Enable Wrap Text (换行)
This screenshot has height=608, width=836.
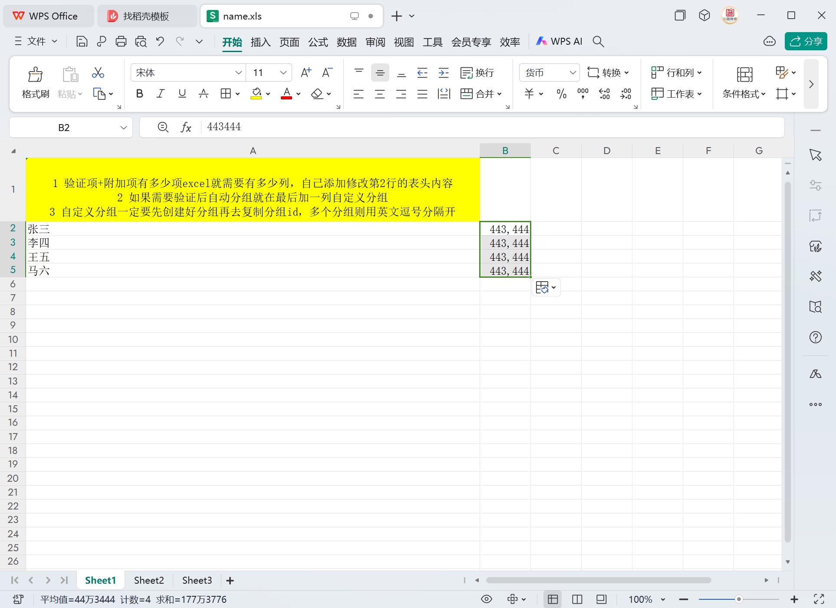[x=477, y=72]
